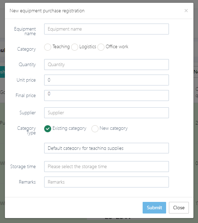This screenshot has height=223, width=198.
Task: Close the registration dialog with X icon
Action: point(186,11)
